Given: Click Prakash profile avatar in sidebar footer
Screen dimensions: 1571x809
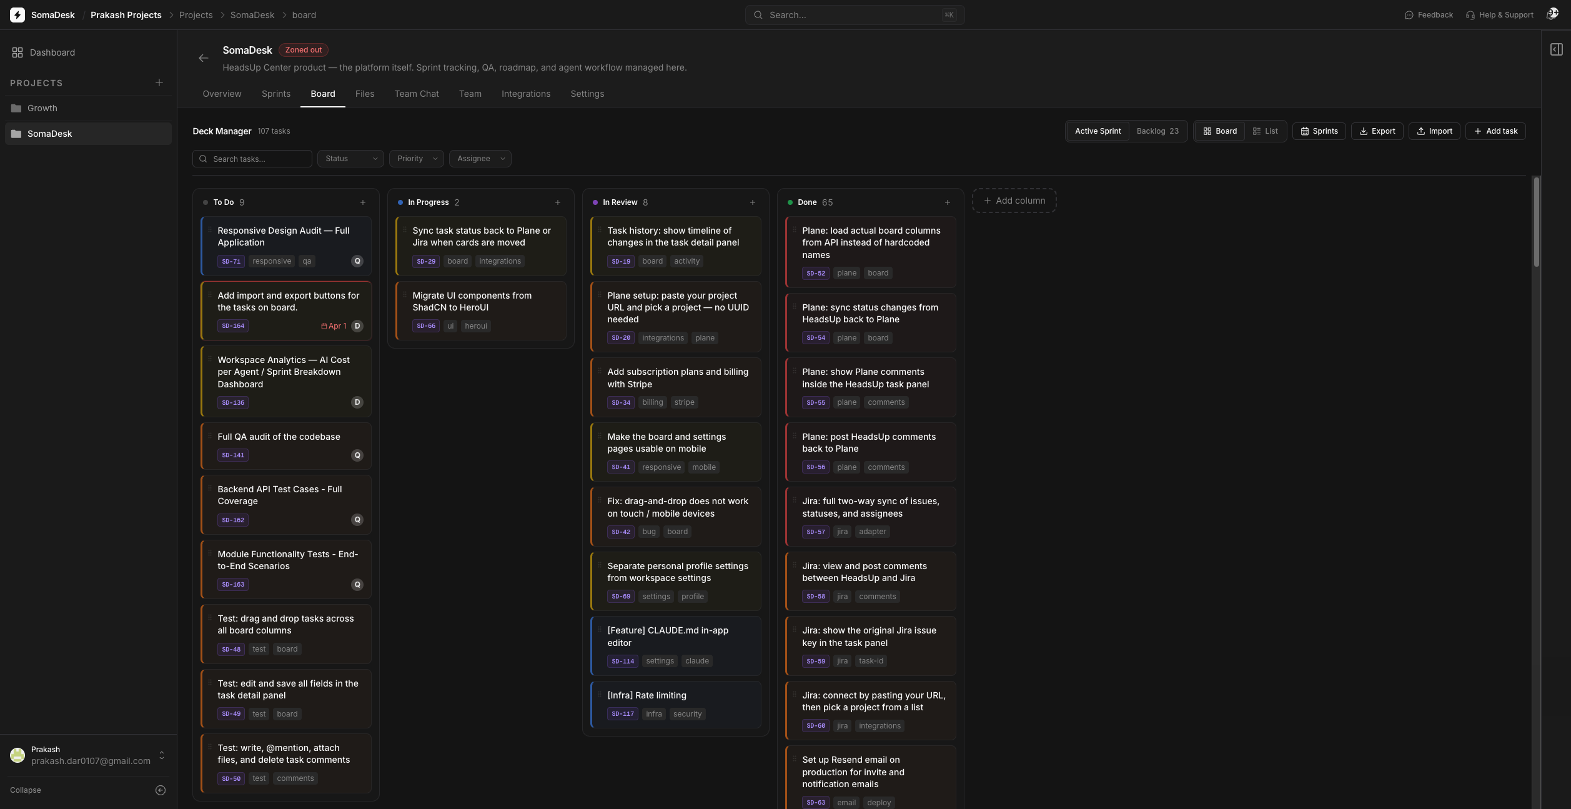Looking at the screenshot, I should coord(17,755).
